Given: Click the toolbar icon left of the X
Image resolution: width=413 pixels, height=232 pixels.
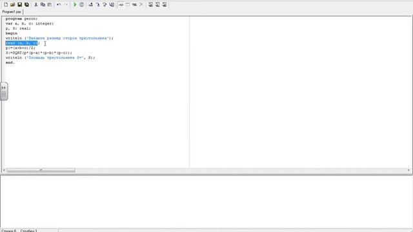Looking at the screenshot, I should (x=135, y=5).
